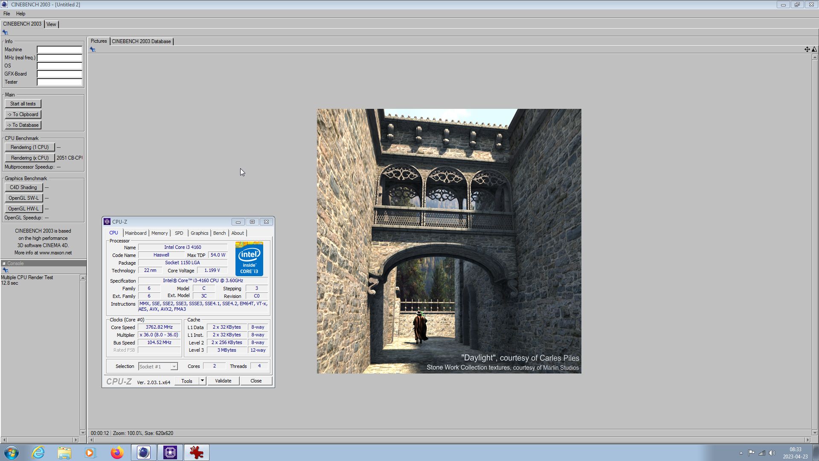Viewport: 819px width, 461px height.
Task: Click the MHz (real freq.) input field
Action: click(x=59, y=58)
